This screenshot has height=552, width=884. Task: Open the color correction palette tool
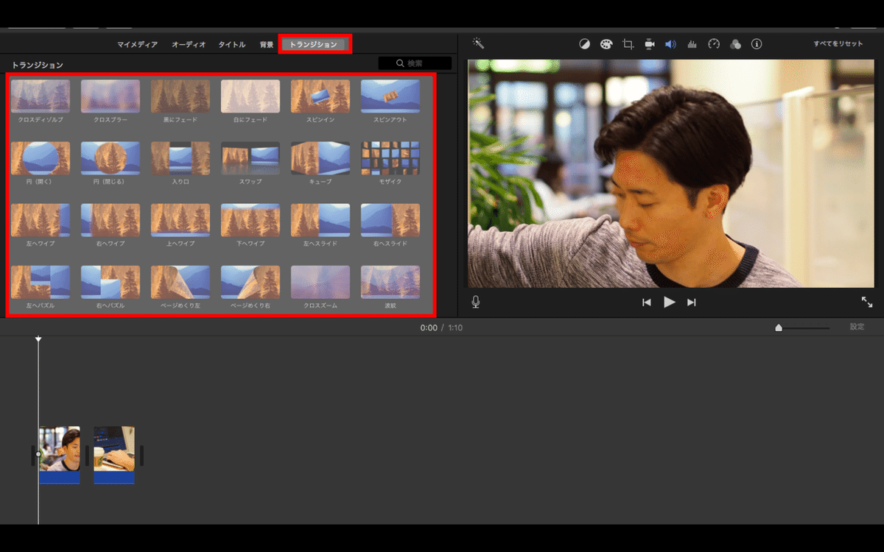606,44
